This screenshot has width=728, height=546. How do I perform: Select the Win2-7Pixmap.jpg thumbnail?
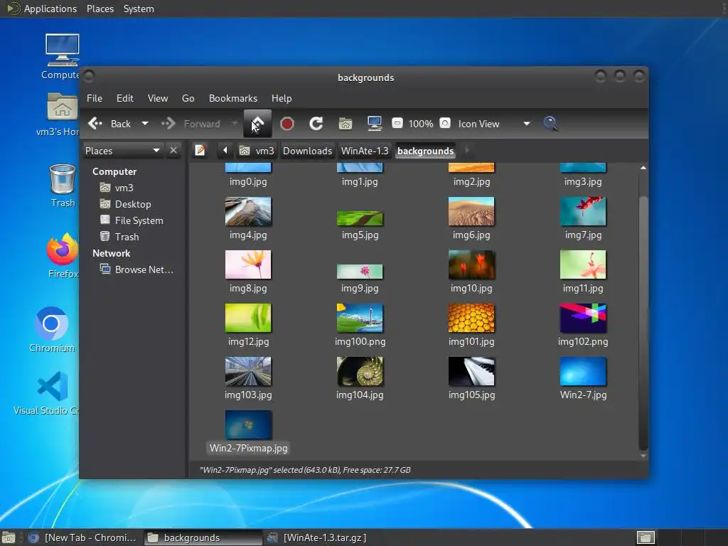pos(248,425)
